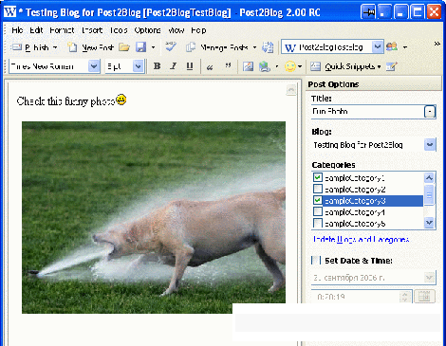Open the Format menu
The image size is (446, 346).
(x=62, y=30)
